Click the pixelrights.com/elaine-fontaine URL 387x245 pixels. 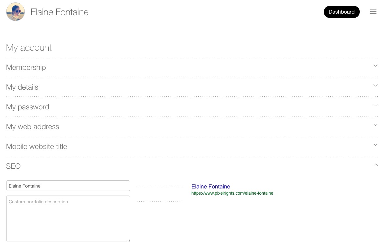(x=232, y=193)
